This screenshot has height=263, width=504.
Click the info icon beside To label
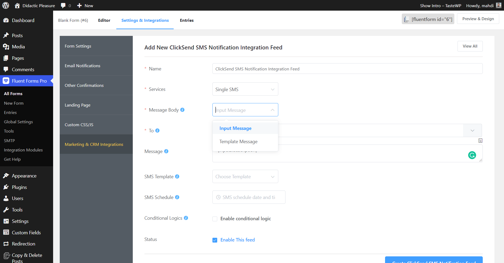click(x=157, y=130)
